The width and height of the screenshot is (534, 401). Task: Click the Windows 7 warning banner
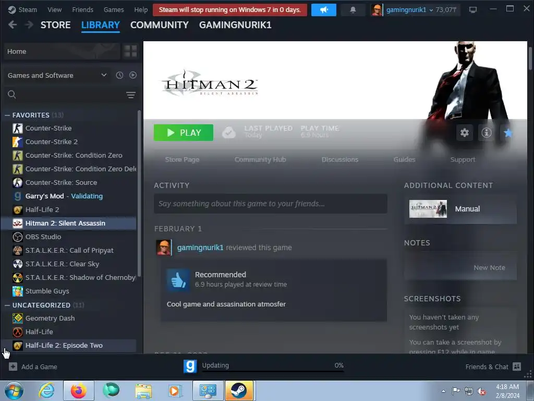[230, 10]
